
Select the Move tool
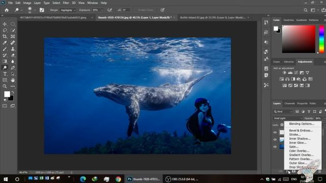(x=5, y=24)
